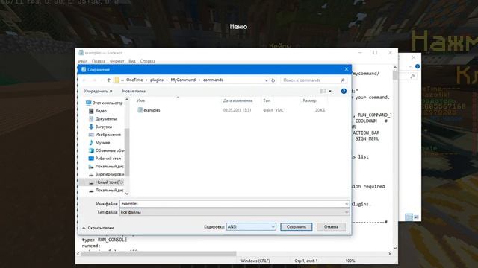Image resolution: width=478 pixels, height=268 pixels.
Task: Open the Формат menu in Notepad
Action: point(117,61)
